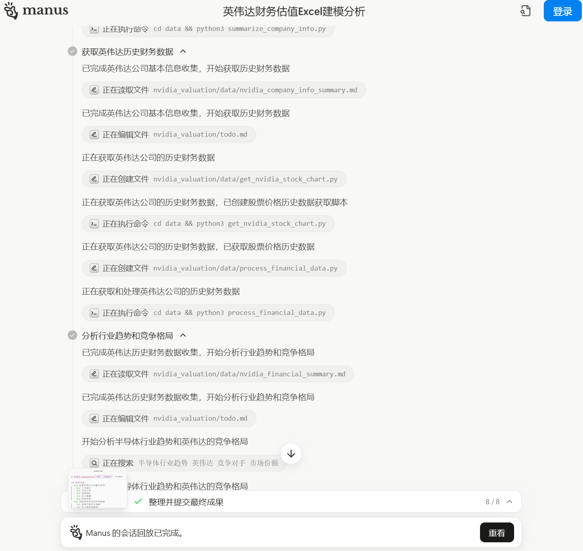The height and width of the screenshot is (551, 583).
Task: Click section heading 获取英伟达历史财务数据
Action: tap(128, 52)
